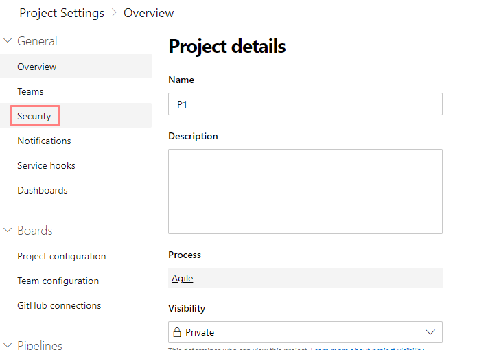Open the Visibility dropdown arrow
This screenshot has height=350, width=477.
point(430,332)
